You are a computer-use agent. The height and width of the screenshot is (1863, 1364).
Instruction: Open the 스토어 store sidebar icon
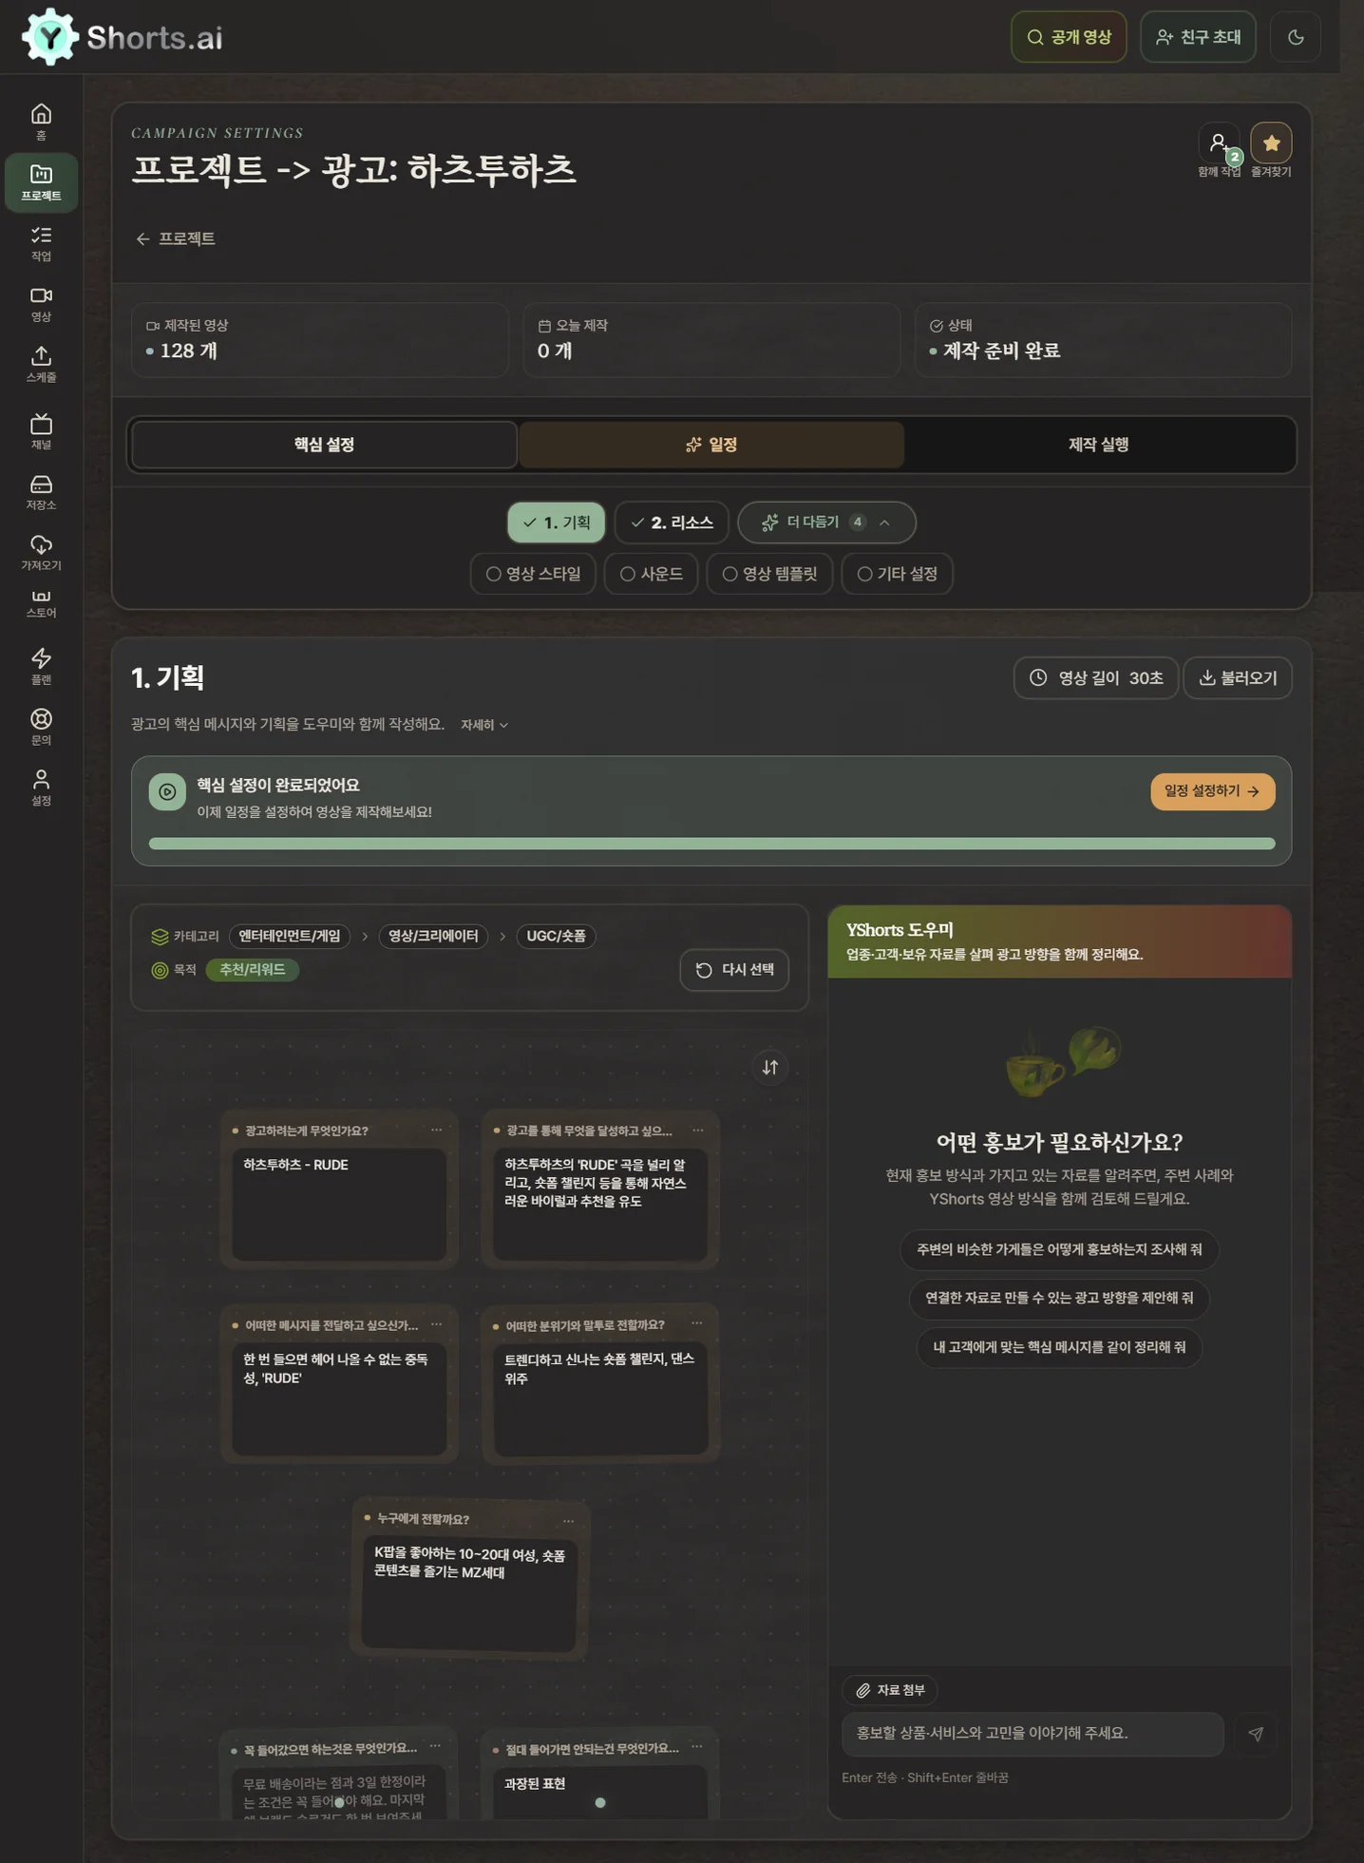[41, 602]
